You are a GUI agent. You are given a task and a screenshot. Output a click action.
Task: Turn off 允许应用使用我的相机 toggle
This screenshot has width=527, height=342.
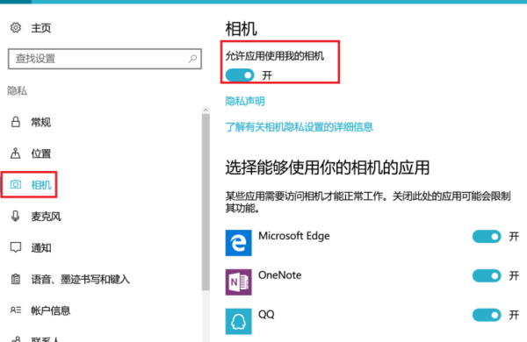click(x=240, y=75)
